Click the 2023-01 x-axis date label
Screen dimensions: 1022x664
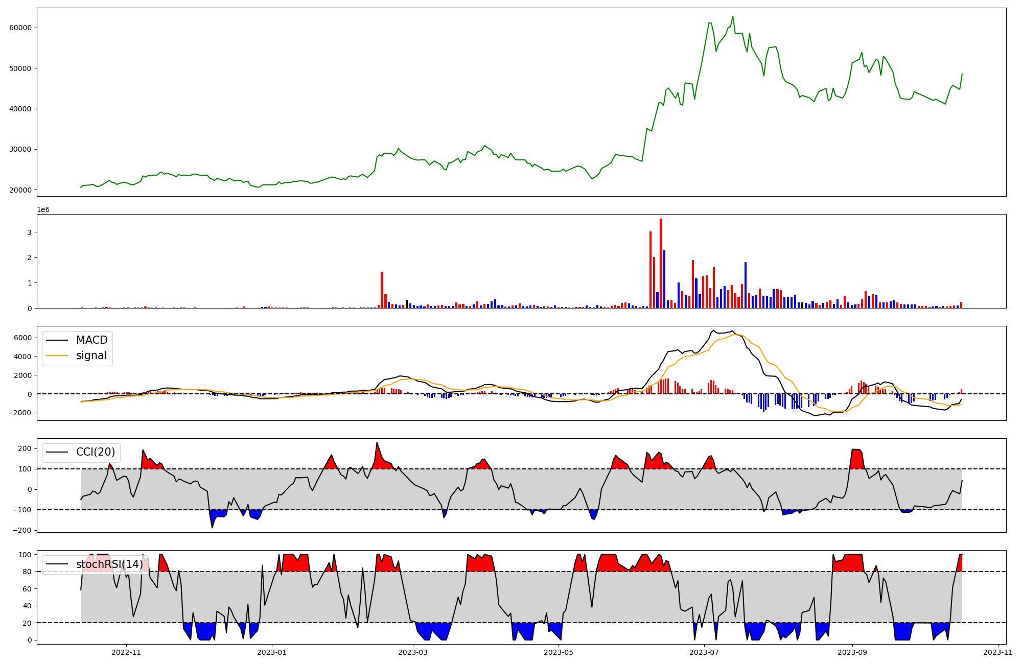point(272,652)
